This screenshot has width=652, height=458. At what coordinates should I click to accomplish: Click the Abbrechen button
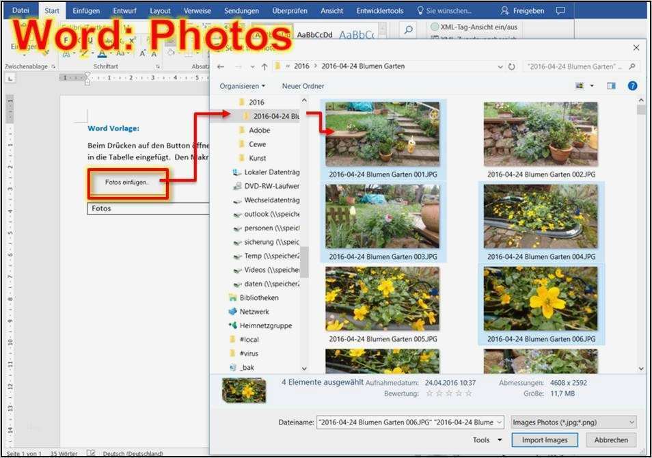611,440
